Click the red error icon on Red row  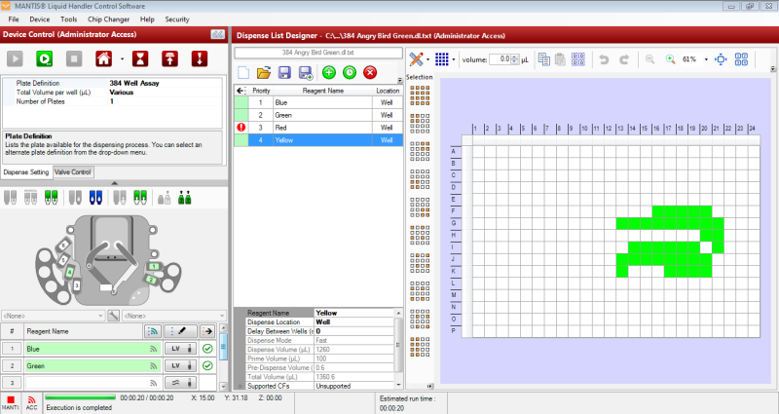click(x=241, y=128)
